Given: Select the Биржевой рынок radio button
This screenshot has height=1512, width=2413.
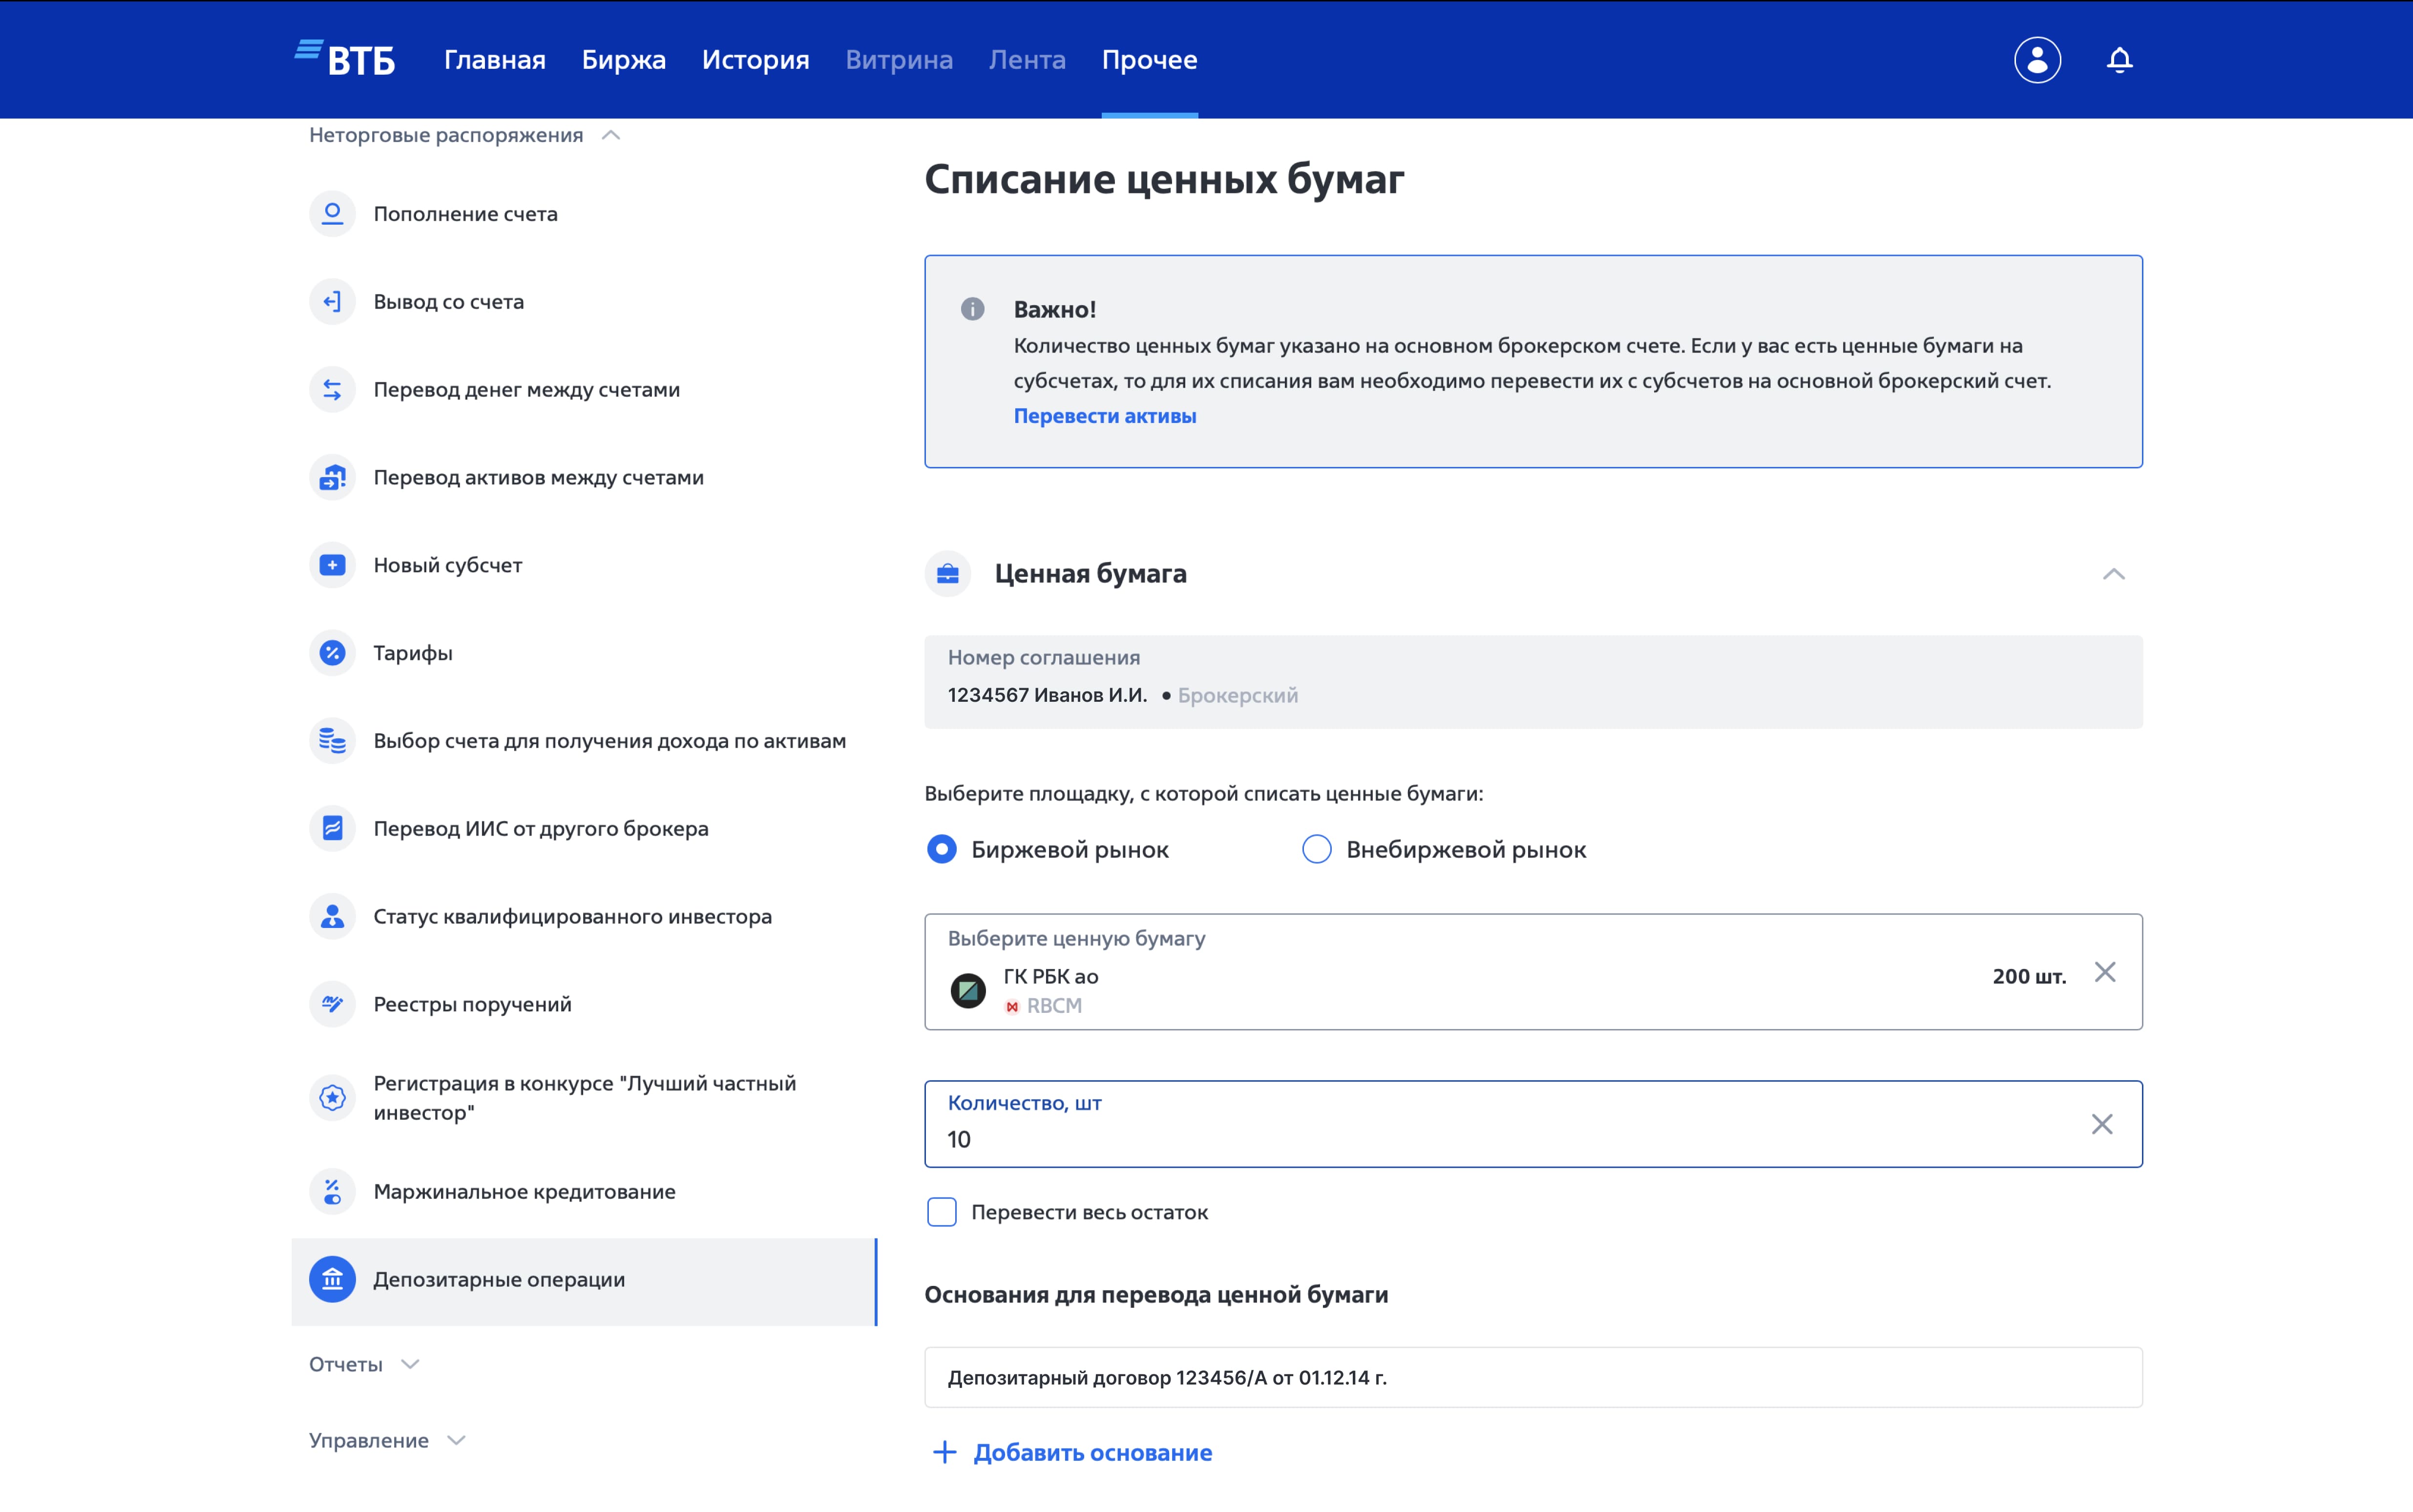Looking at the screenshot, I should [941, 849].
